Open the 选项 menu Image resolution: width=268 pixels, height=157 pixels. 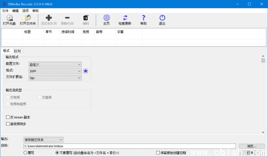25,11
